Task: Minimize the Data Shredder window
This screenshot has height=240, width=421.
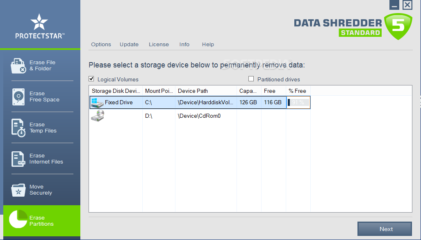Action: (394, 5)
